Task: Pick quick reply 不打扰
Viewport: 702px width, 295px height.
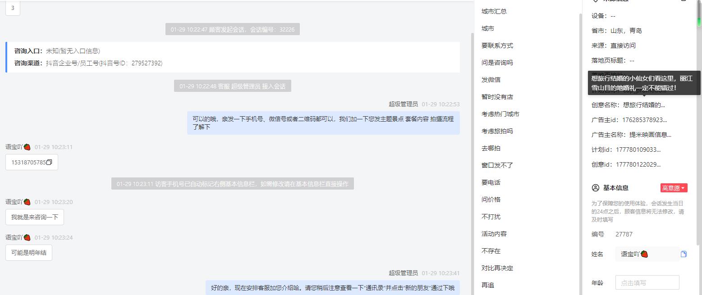Action: point(491,217)
